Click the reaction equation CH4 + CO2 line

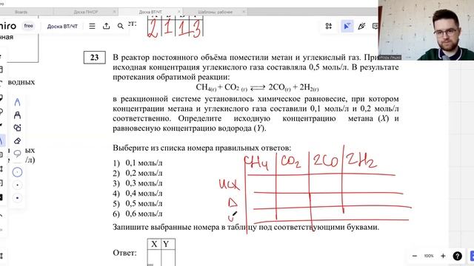coord(257,87)
